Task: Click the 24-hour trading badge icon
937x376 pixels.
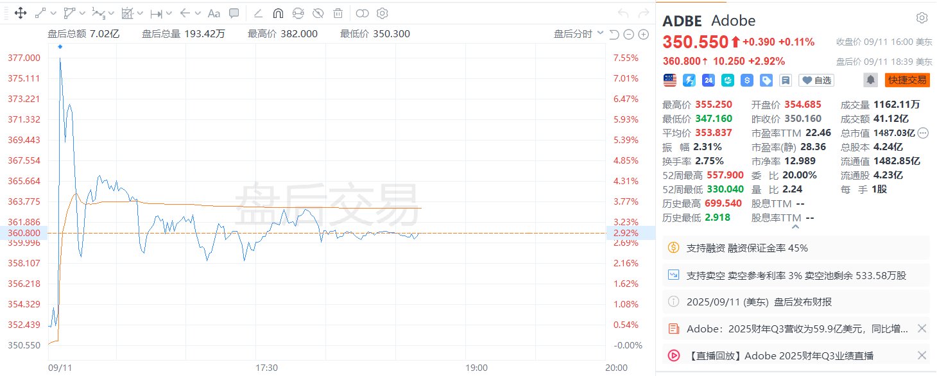Action: coord(709,80)
